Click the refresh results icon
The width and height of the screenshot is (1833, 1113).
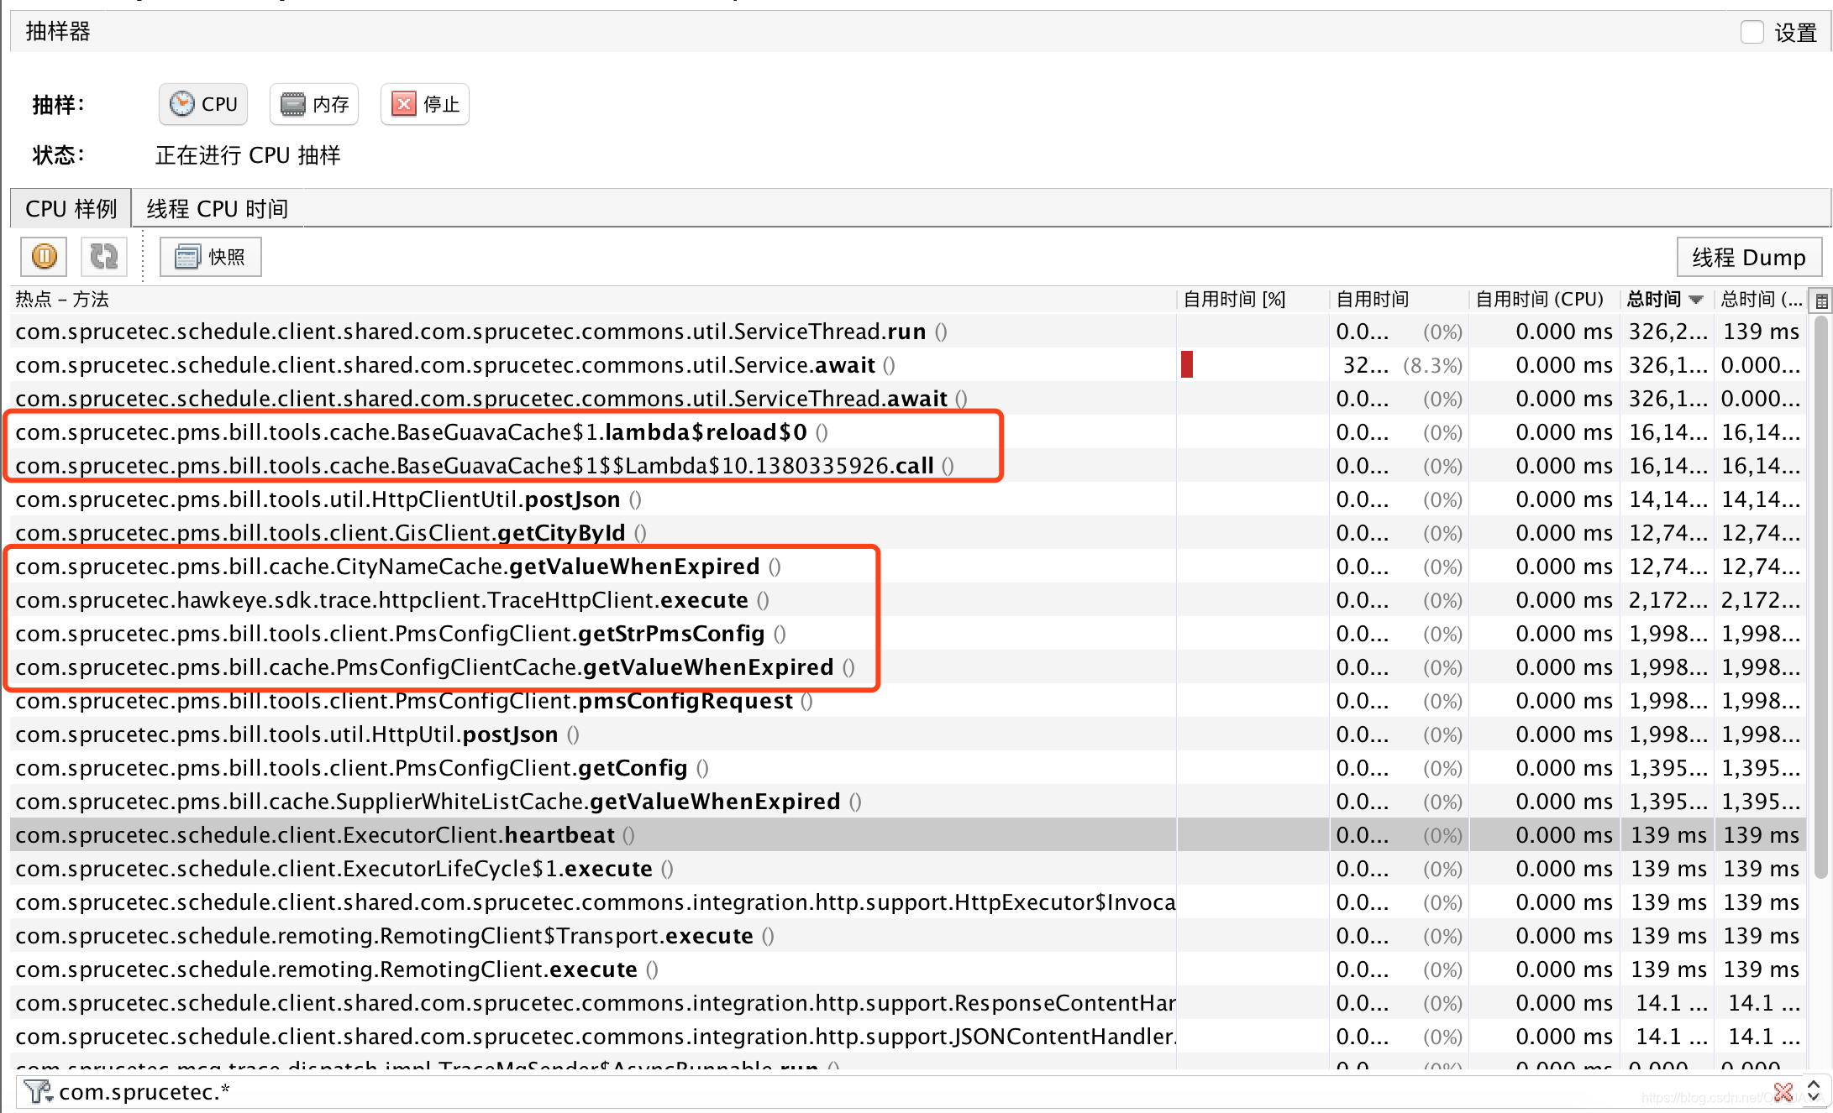click(103, 256)
